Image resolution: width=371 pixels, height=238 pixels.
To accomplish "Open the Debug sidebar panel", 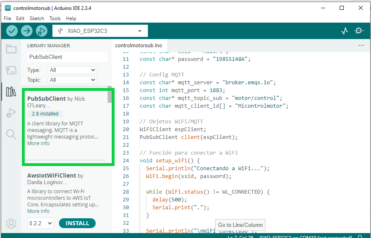I will 11,113.
